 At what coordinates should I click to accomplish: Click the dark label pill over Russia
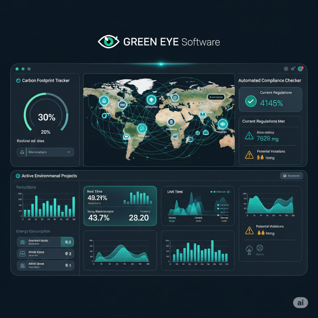(216, 97)
